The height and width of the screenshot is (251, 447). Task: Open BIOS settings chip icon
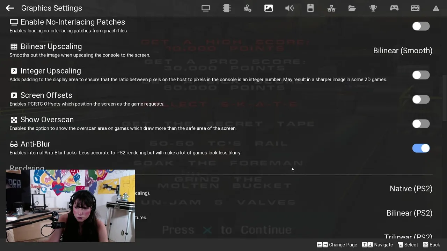pos(227,8)
